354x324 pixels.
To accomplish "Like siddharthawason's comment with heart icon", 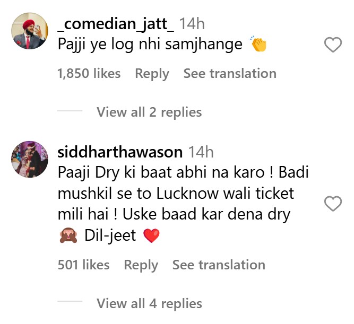I will 333,204.
